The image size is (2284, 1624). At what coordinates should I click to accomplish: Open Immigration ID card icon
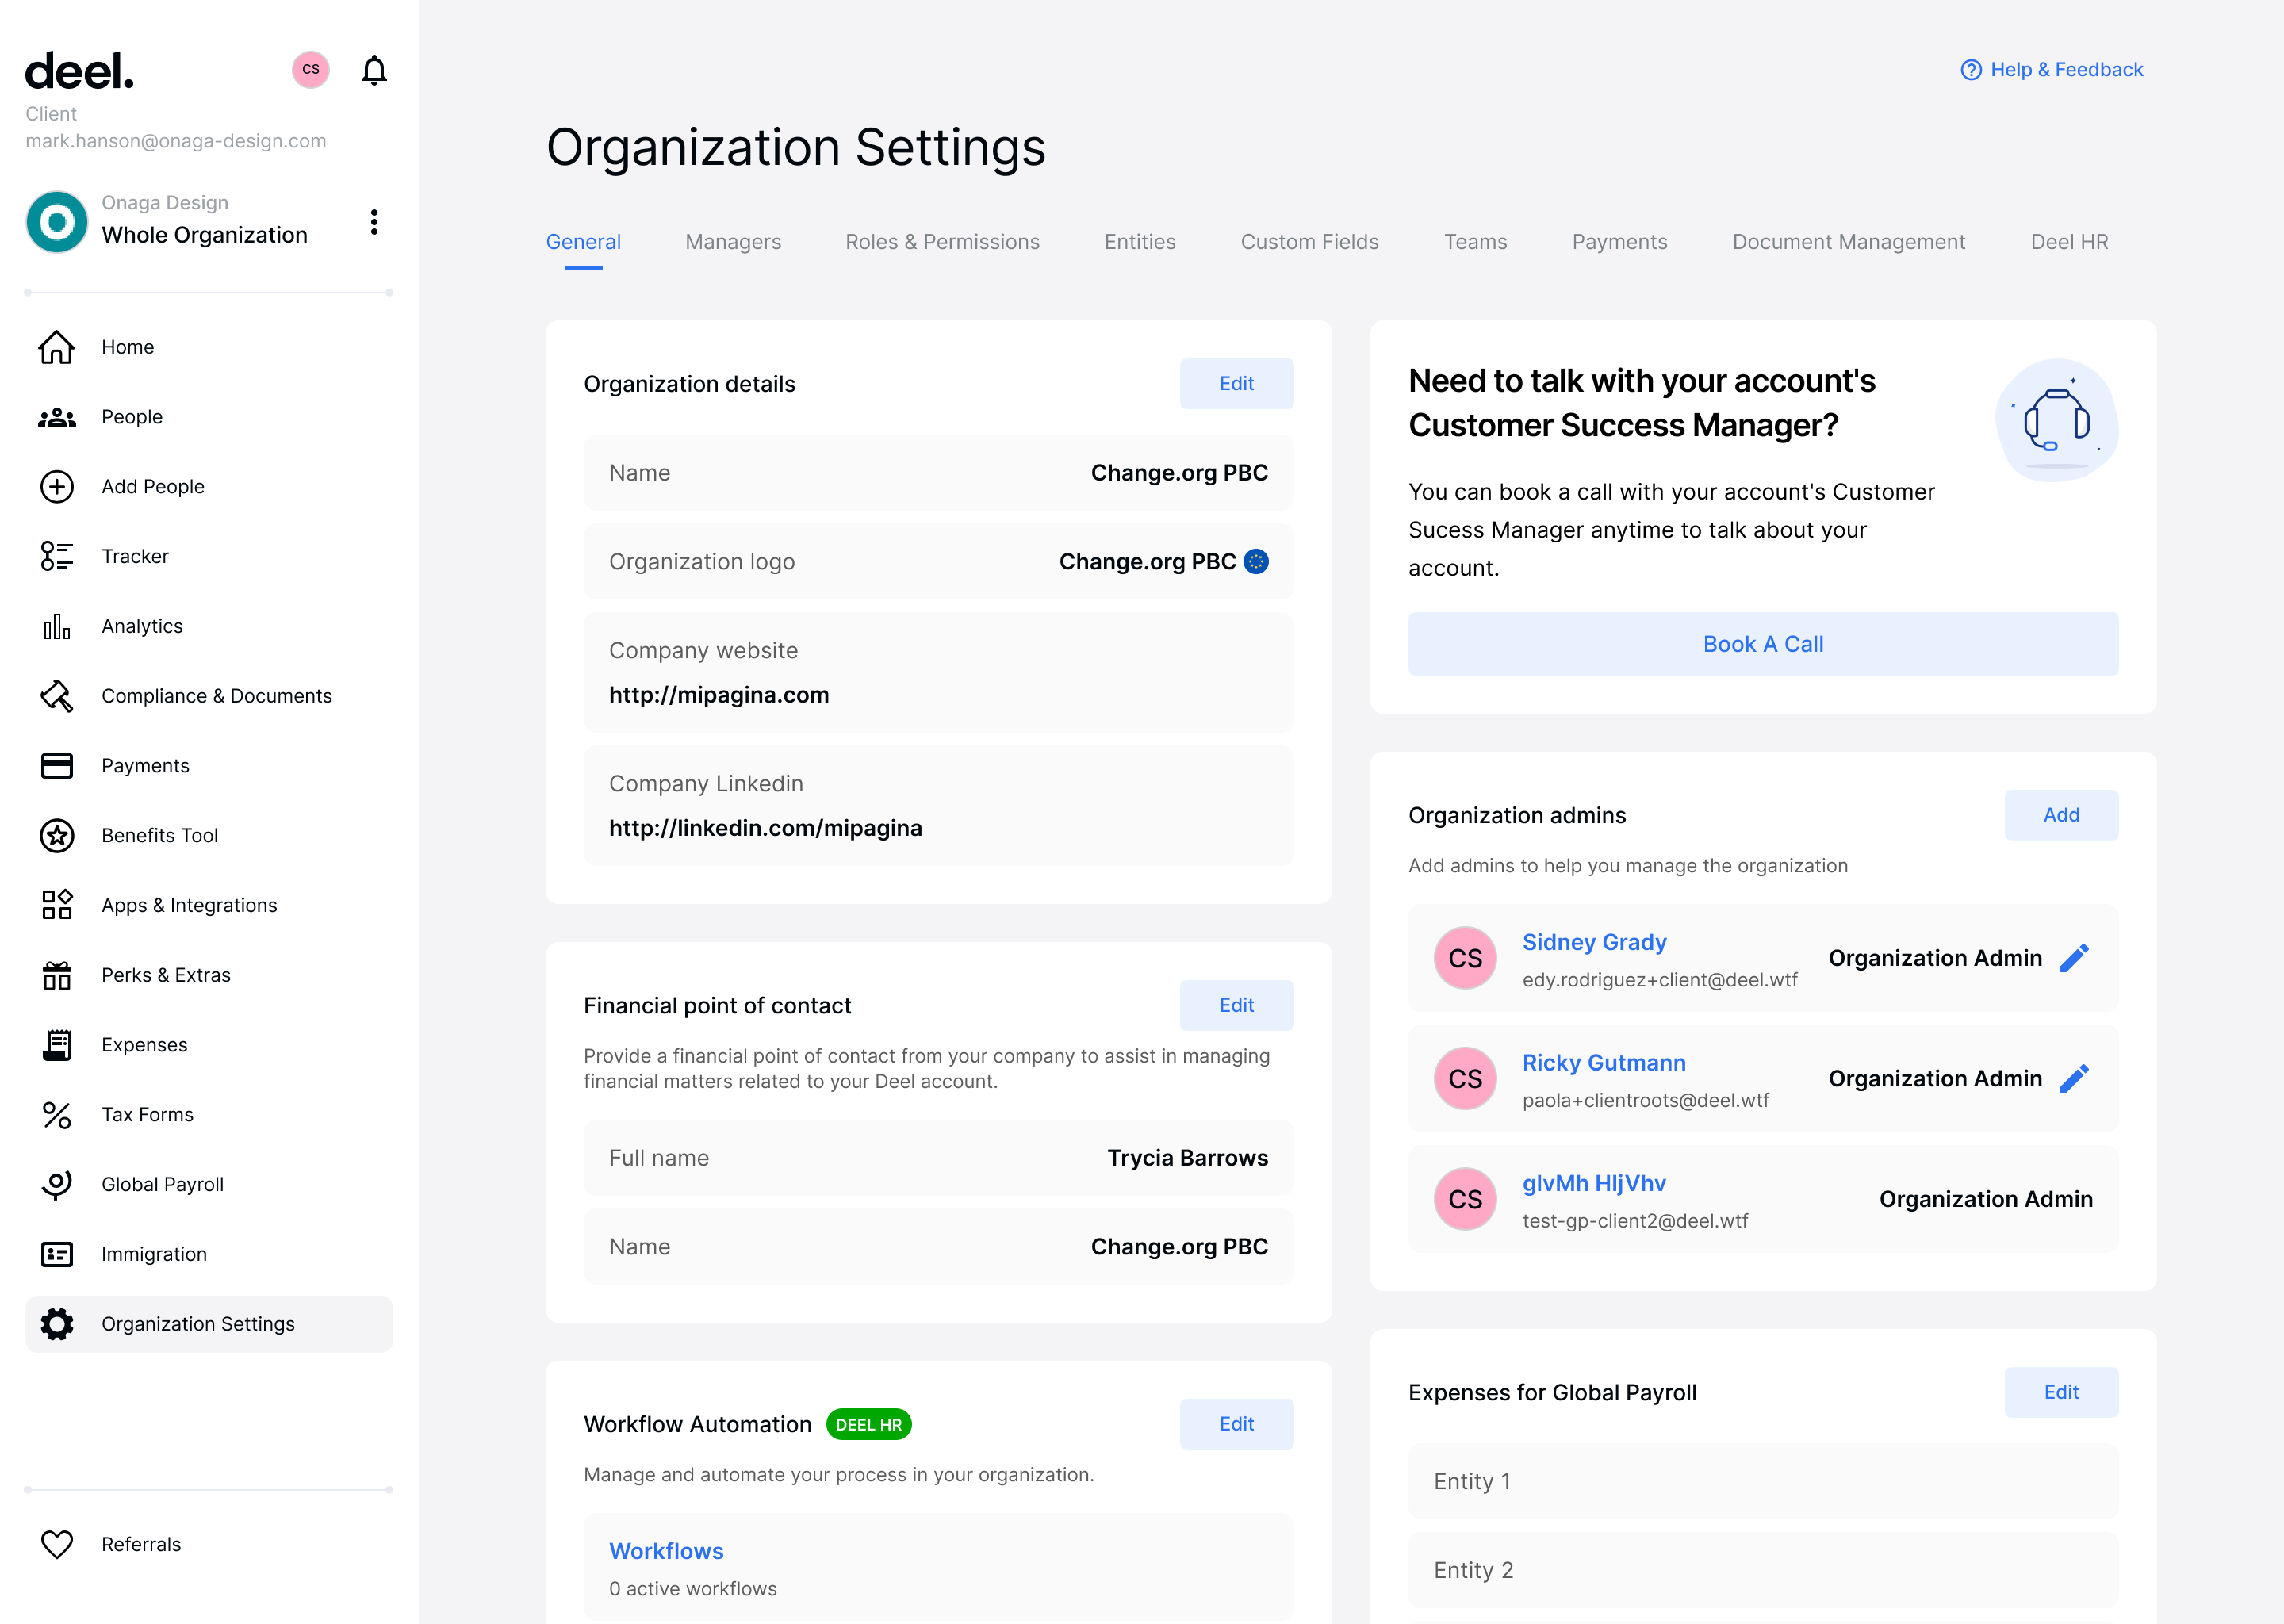tap(57, 1254)
